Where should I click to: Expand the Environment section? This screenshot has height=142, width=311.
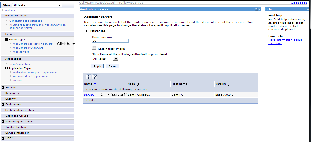(x=3, y=104)
